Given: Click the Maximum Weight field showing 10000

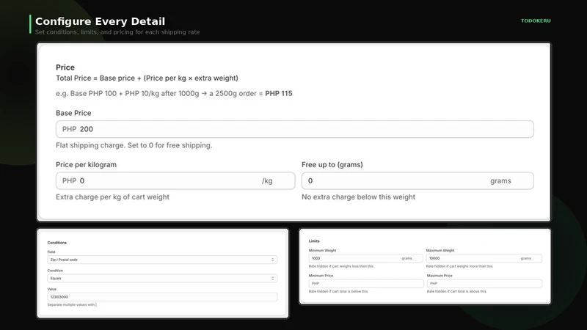Looking at the screenshot, I should pyautogui.click(x=484, y=259).
